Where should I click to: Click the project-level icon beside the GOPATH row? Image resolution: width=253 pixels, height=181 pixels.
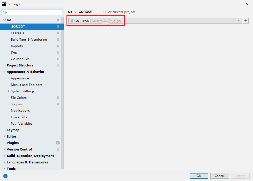[58, 33]
